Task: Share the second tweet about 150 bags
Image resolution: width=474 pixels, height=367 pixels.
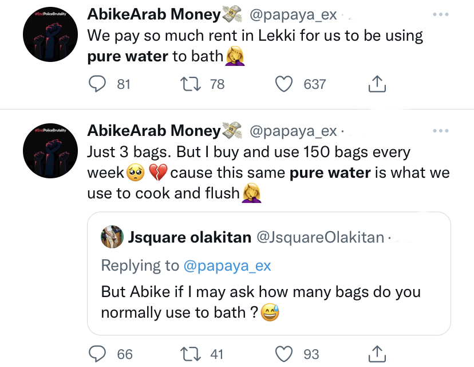Action: pos(376,354)
